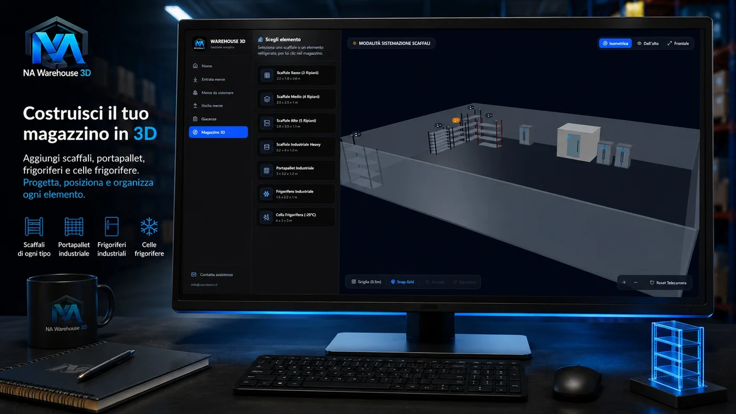736x414 pixels.
Task: Zoom out with the minus camera icon
Action: click(636, 283)
